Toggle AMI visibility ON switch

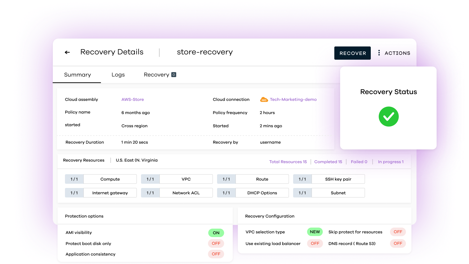point(216,233)
